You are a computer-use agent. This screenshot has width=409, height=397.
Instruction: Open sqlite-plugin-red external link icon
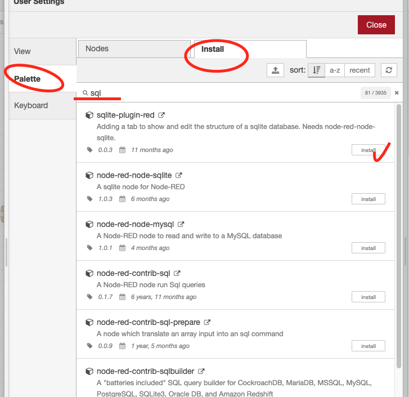[x=161, y=115]
